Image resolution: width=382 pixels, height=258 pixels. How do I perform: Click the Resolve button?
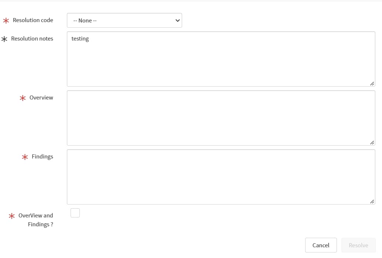click(358, 245)
